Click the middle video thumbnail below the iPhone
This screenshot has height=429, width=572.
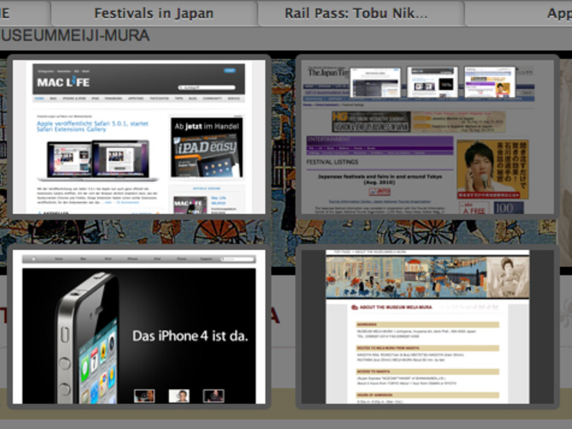click(179, 396)
